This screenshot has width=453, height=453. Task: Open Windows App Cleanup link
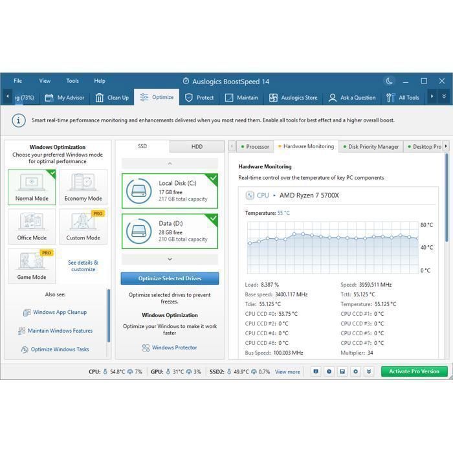(60, 313)
